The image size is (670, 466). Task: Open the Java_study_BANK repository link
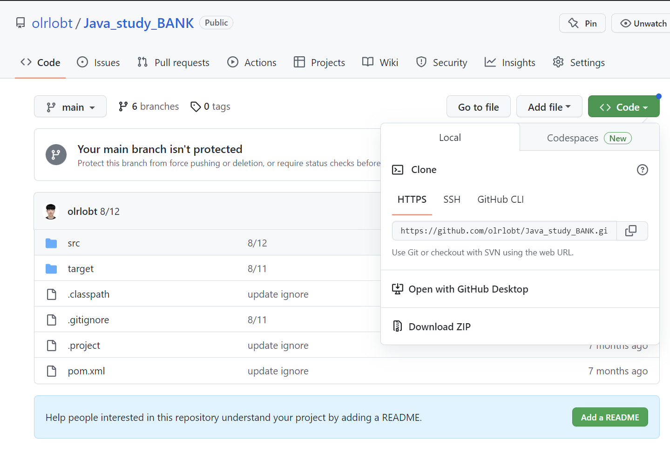tap(138, 23)
